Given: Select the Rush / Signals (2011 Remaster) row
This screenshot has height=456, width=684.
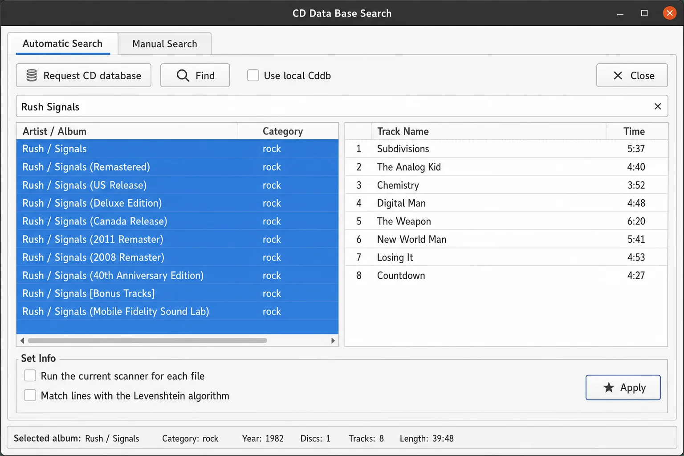Looking at the screenshot, I should [177, 239].
